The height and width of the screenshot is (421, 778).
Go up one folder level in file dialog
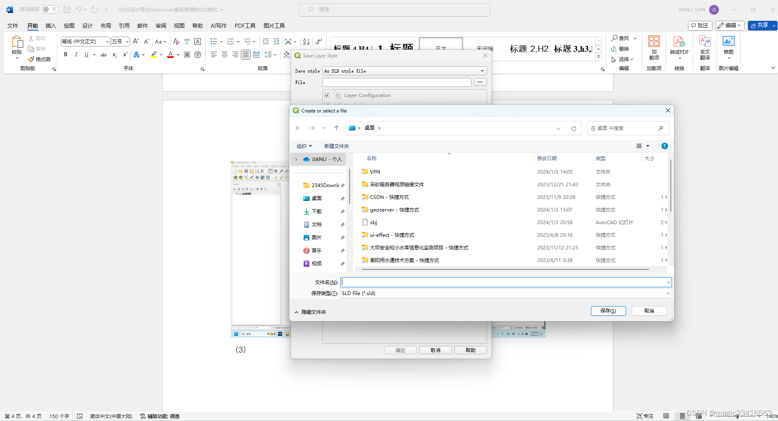(x=336, y=128)
